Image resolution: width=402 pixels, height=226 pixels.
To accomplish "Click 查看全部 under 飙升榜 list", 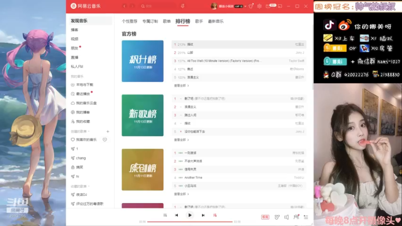I will 181,85.
